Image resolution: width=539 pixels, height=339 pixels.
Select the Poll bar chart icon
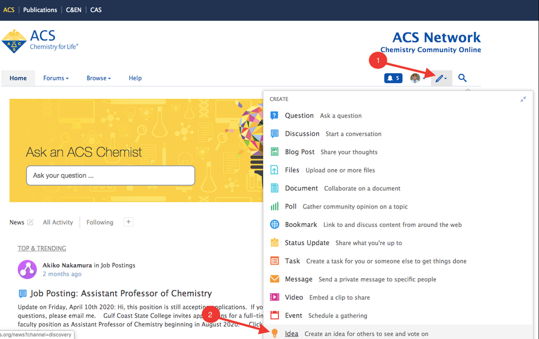point(275,206)
